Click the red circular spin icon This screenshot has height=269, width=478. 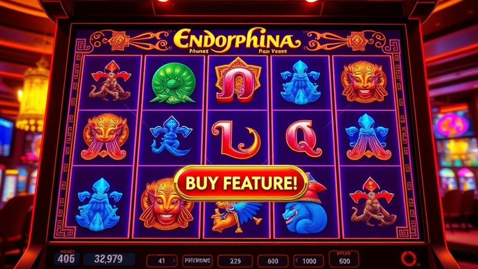point(408,258)
